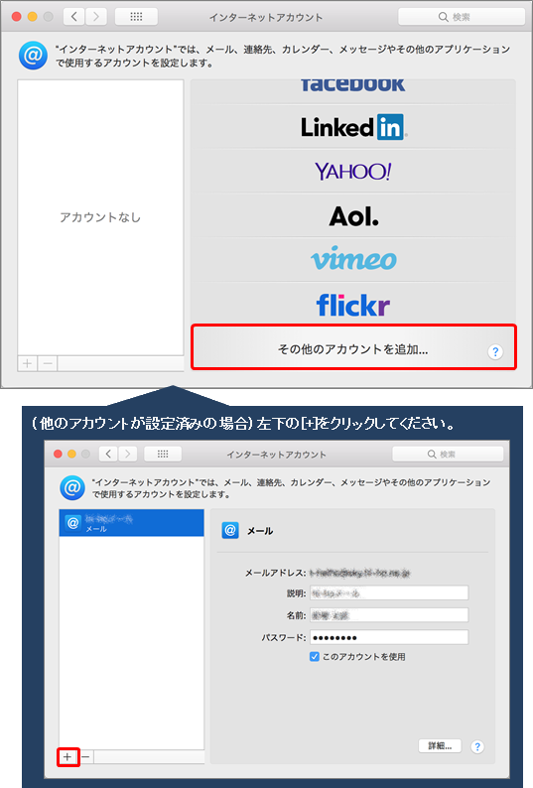Click the 名前 name text field
Screen dimensions: 533x788
[389, 615]
